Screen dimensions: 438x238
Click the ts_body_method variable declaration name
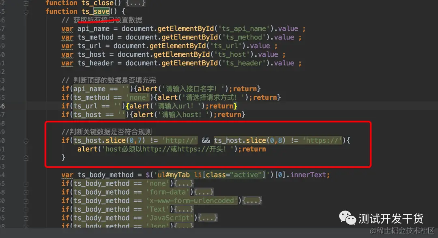[105, 175]
